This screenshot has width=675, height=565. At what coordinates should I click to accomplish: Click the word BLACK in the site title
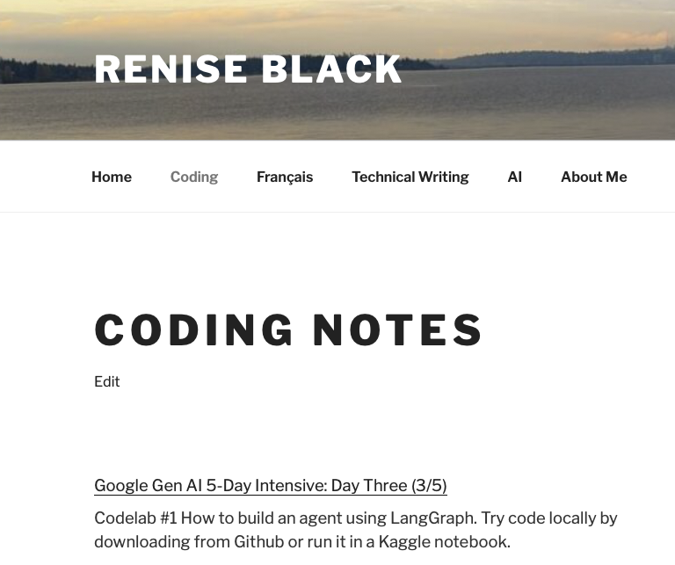coord(331,69)
